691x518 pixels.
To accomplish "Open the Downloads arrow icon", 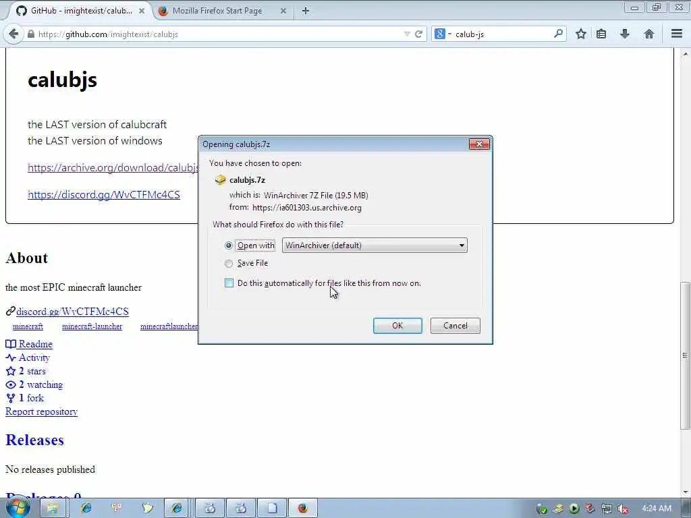I will [624, 34].
